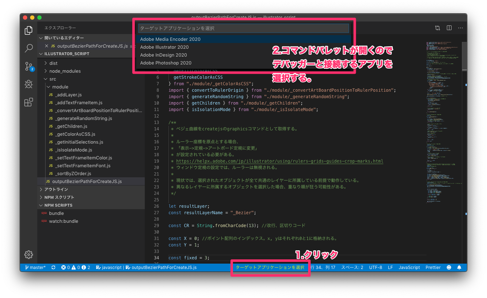Click Prettier in status bar
The height and width of the screenshot is (298, 487).
coord(433,268)
